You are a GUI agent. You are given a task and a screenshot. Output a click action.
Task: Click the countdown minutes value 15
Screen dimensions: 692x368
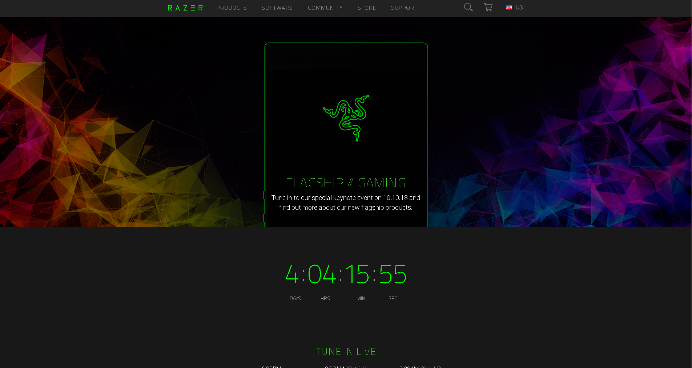pyautogui.click(x=357, y=274)
